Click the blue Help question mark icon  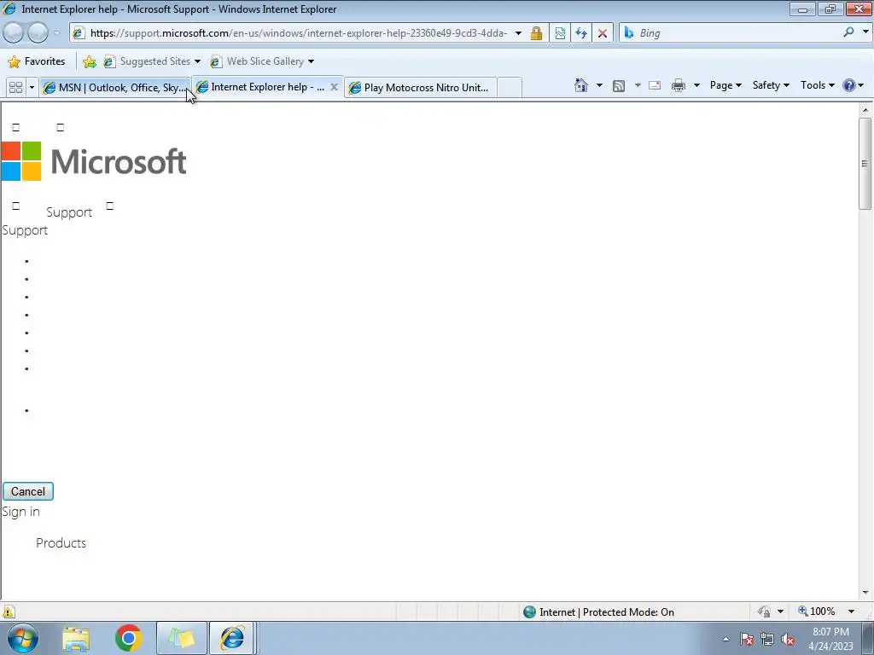[849, 85]
